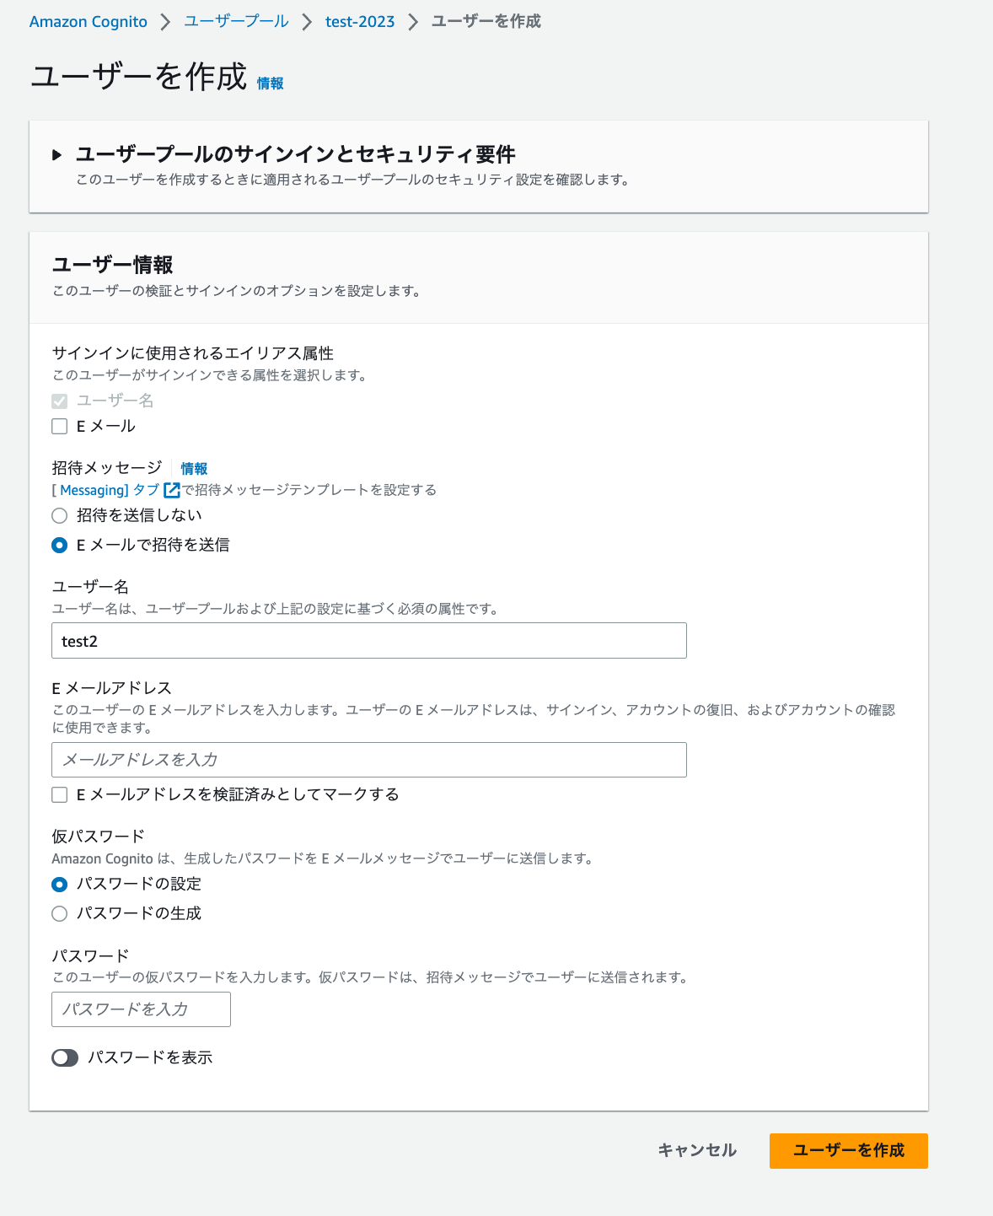Open the Messaging tab external link icon

[171, 490]
